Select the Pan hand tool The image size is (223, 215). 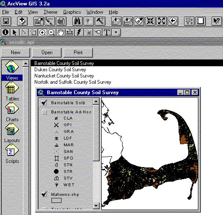[61, 32]
